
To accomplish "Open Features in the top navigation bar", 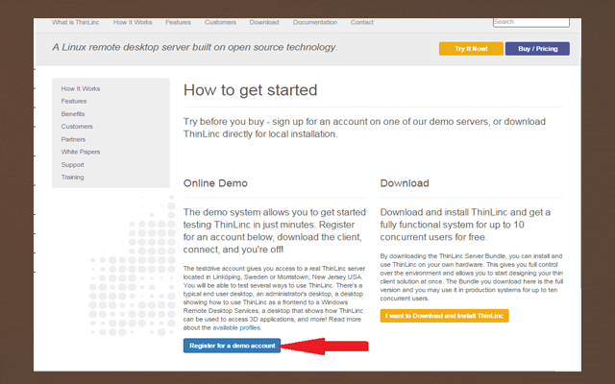I will click(178, 22).
